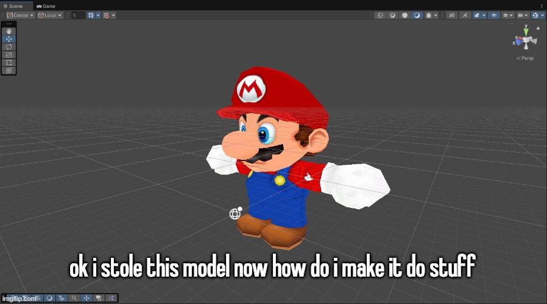547x304 pixels.
Task: Open the snap increment settings arrow
Action: coord(113,15)
